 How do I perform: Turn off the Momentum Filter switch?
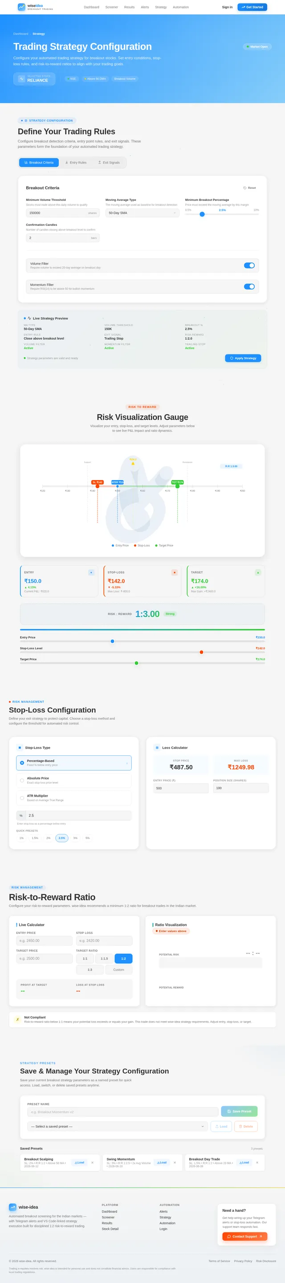tap(249, 286)
